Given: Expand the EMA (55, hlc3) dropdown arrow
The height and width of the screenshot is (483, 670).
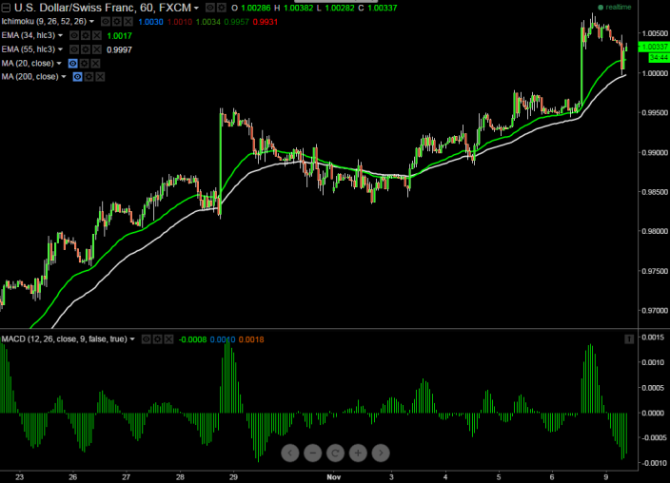Looking at the screenshot, I should coord(60,49).
